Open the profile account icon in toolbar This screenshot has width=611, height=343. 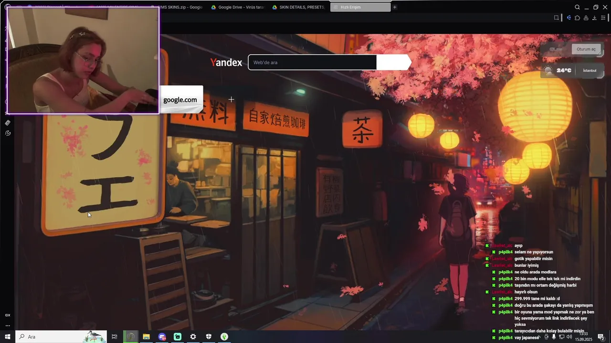pos(586,18)
